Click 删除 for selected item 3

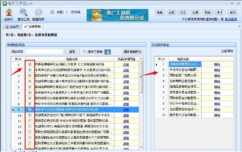coord(217,76)
